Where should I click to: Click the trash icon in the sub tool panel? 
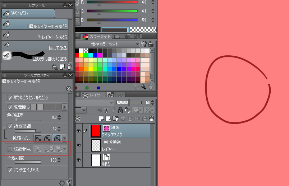pyautogui.click(x=69, y=66)
